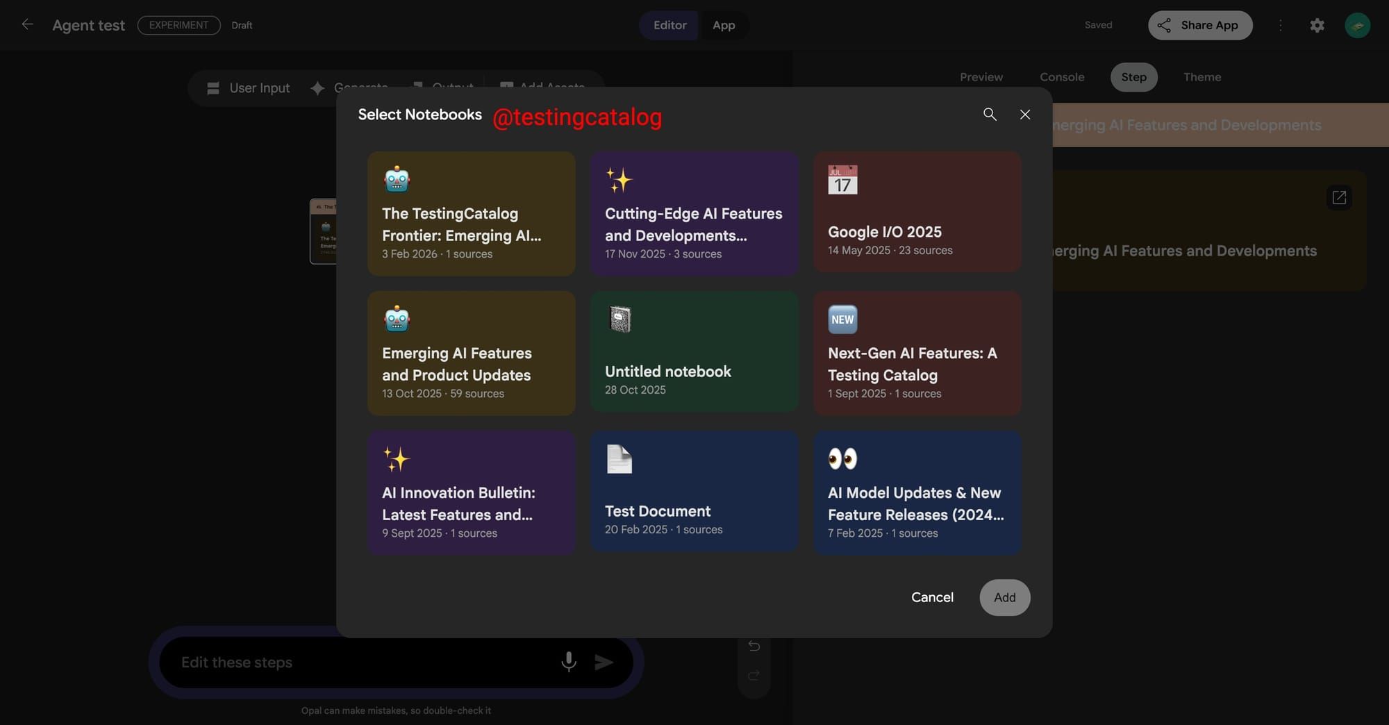Open the Theme tab
This screenshot has width=1389, height=725.
[1202, 77]
